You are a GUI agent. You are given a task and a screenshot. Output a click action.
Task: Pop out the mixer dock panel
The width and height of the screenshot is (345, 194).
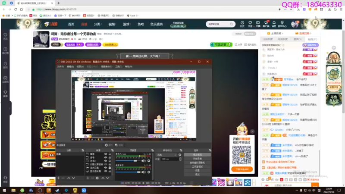(x=153, y=150)
